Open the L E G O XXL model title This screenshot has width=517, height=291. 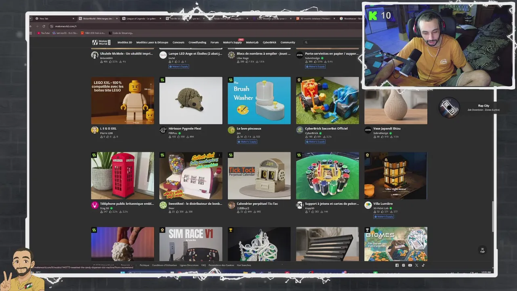[108, 129]
